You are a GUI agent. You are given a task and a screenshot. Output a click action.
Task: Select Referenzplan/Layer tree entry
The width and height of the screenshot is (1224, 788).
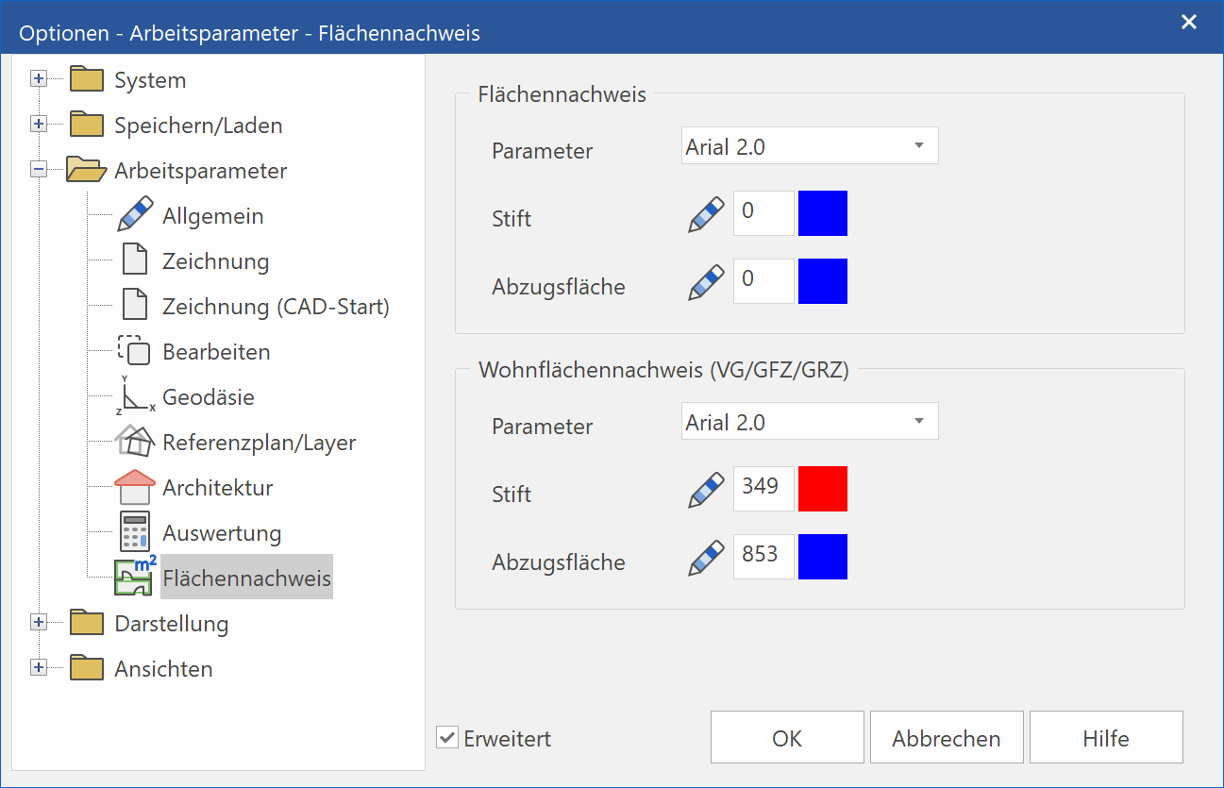tap(259, 443)
